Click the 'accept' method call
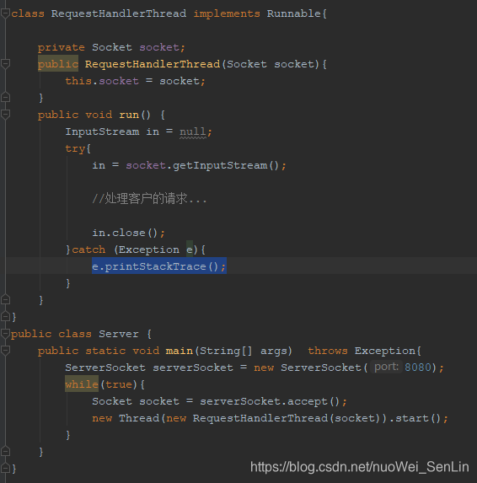Image resolution: width=477 pixels, height=483 pixels. 308,401
